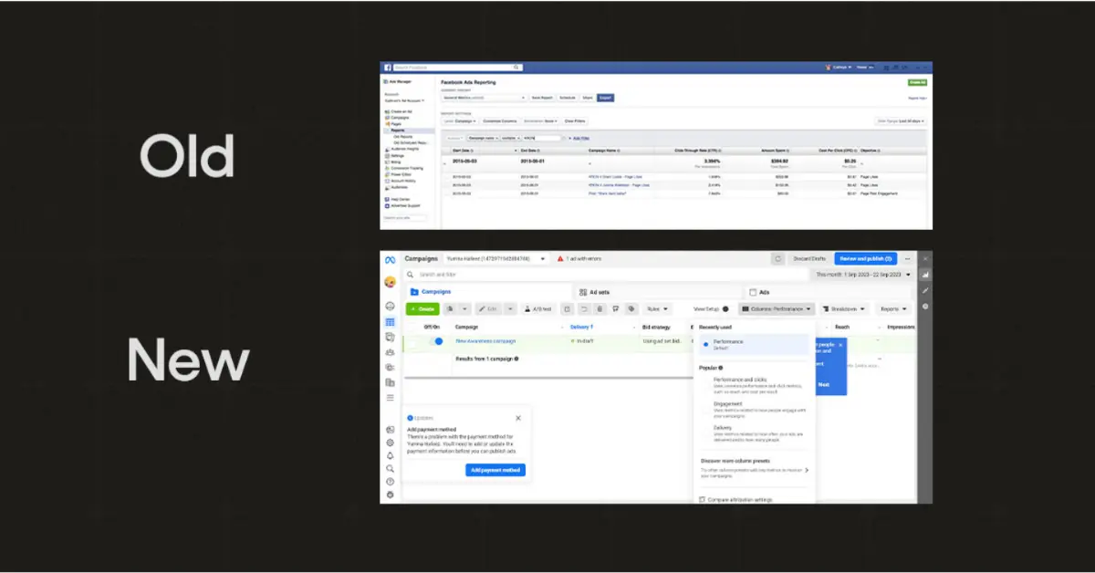Viewport: 1095px width, 573px height.
Task: Click Review and publish (2) button
Action: [x=866, y=259]
